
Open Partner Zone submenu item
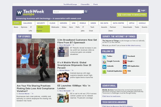115,29
